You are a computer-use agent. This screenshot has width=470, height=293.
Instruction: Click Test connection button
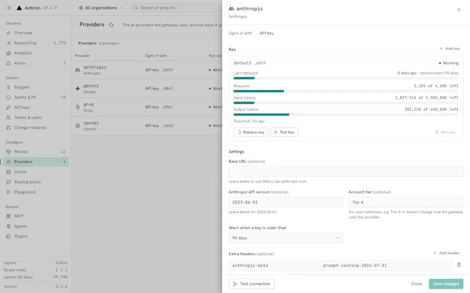pyautogui.click(x=251, y=284)
